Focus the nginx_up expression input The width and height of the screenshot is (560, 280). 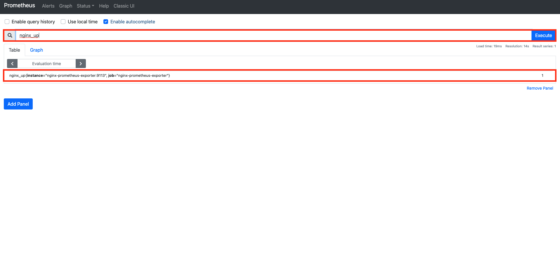pyautogui.click(x=273, y=35)
